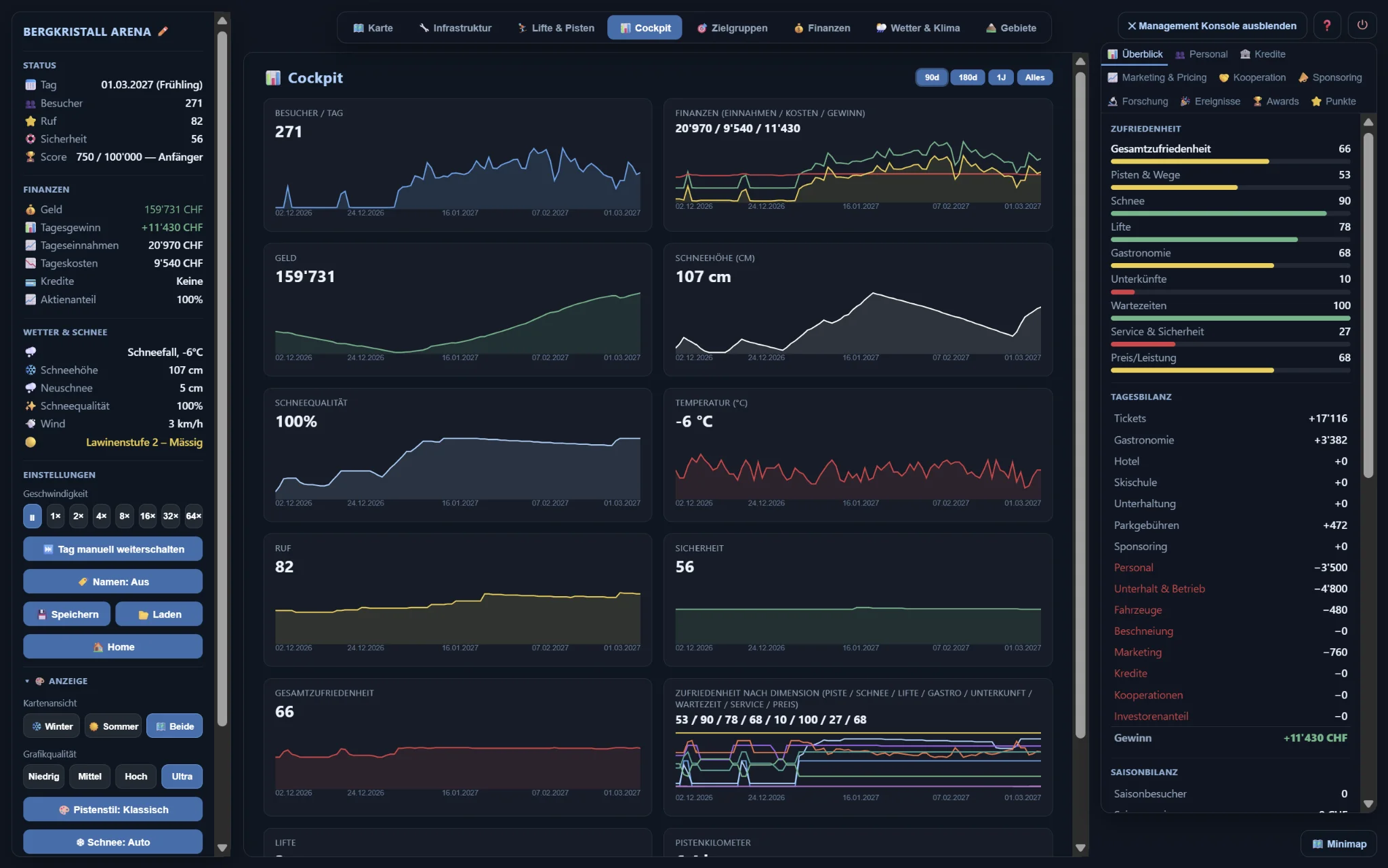Pause the game with the pause button

[32, 516]
